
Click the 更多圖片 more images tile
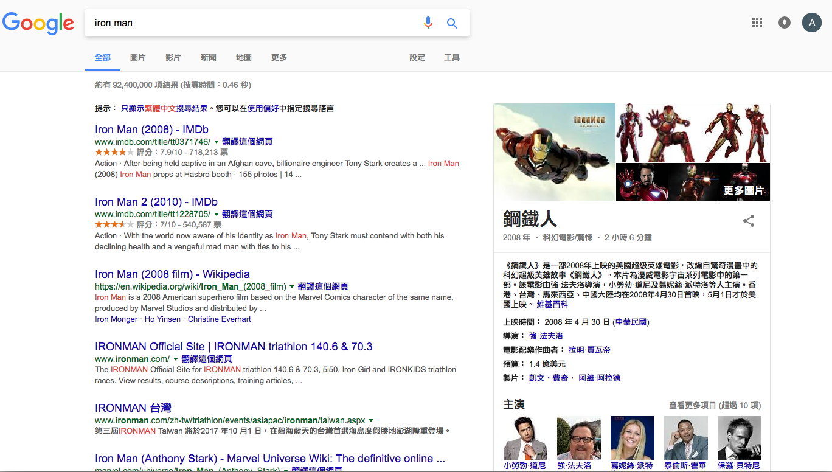tap(744, 182)
